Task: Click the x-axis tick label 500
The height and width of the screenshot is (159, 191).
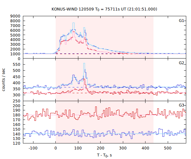Action: (168, 148)
